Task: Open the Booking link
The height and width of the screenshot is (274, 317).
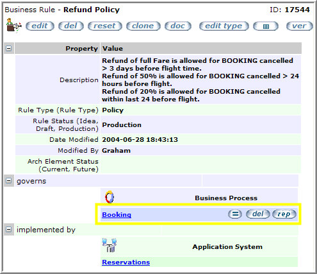Action: [117, 214]
